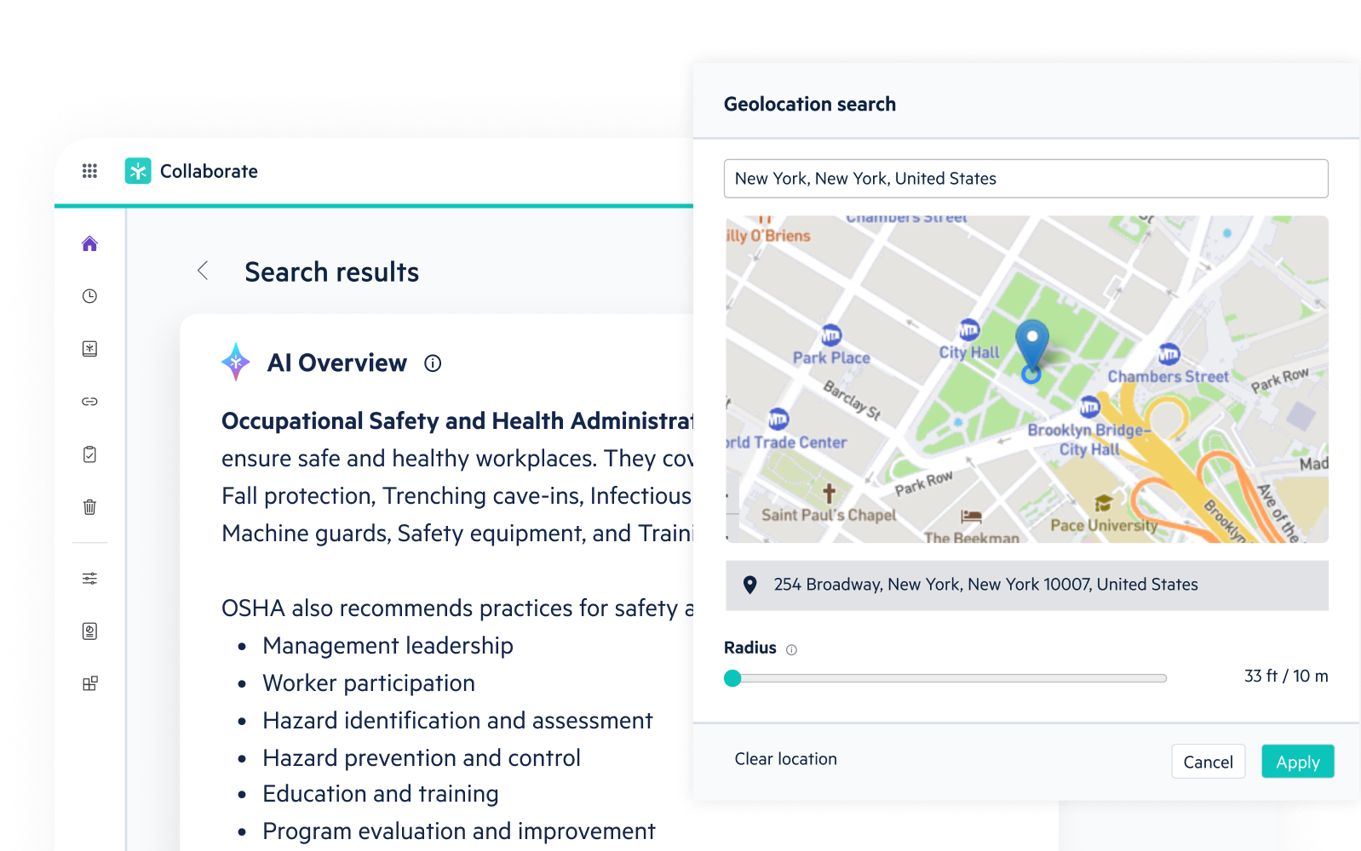The image size is (1361, 851).
Task: Open the dashboard widgets icon
Action: coord(89,683)
